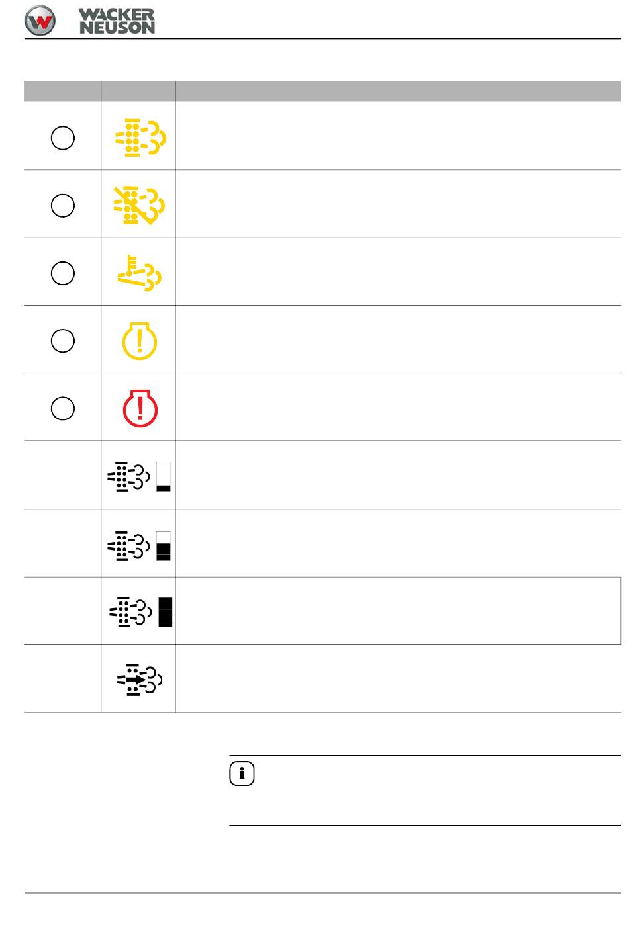Click the circle beside red engine warning
Screen dimensions: 629x925
tap(63, 408)
